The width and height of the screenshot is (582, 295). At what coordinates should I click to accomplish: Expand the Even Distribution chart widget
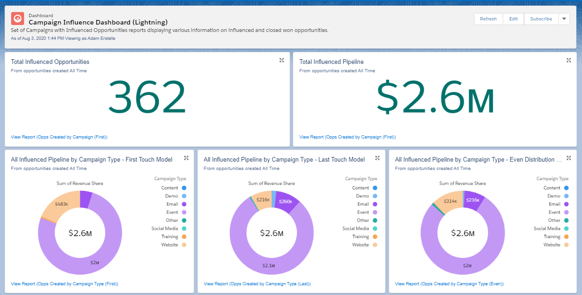tap(569, 158)
